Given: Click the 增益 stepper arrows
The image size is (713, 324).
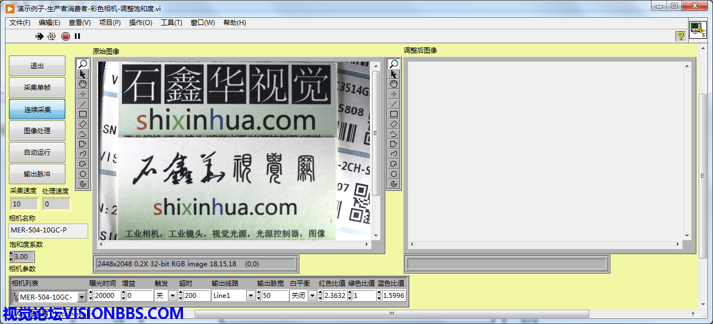Looking at the screenshot, I should 124,296.
